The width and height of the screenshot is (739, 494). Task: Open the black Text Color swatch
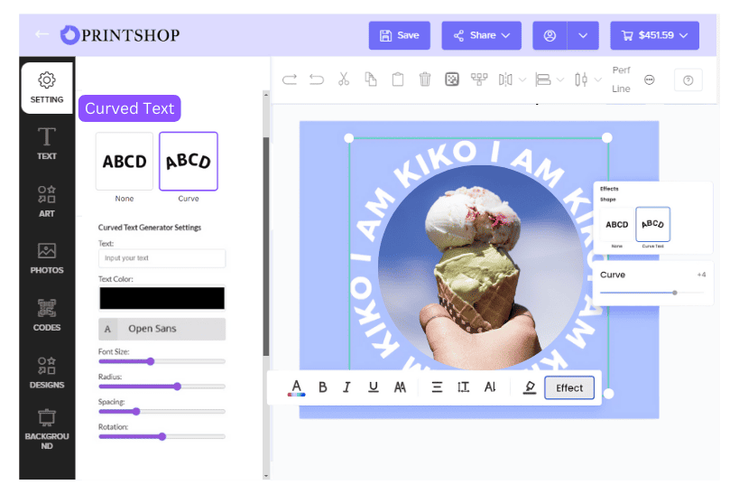tap(162, 298)
